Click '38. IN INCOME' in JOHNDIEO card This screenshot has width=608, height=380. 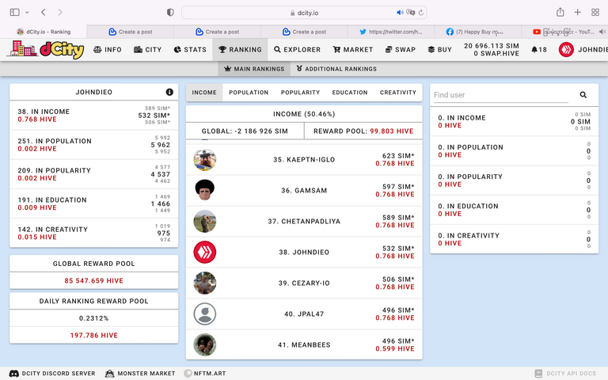coord(44,112)
